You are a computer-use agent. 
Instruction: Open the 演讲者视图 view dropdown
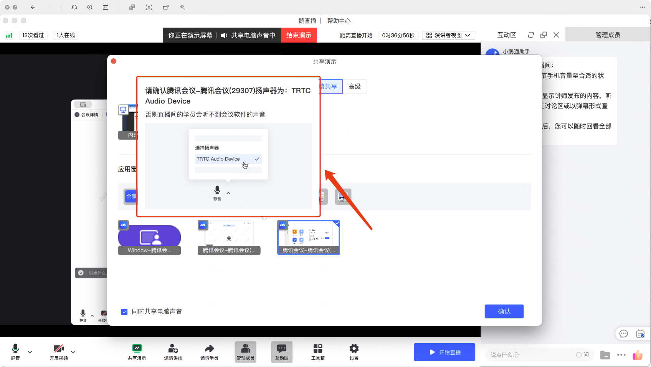[x=448, y=35]
